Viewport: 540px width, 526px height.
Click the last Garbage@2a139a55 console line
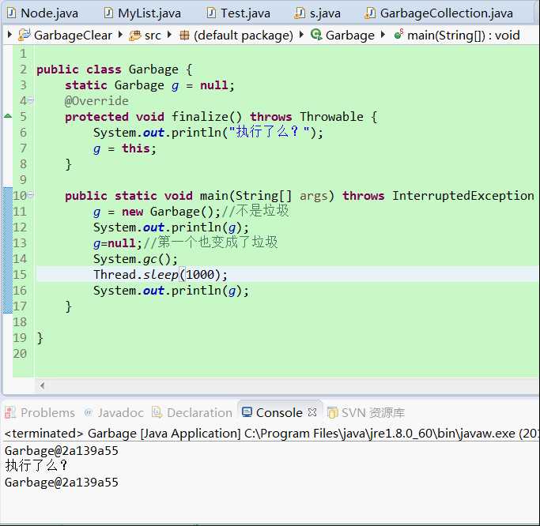[62, 482]
